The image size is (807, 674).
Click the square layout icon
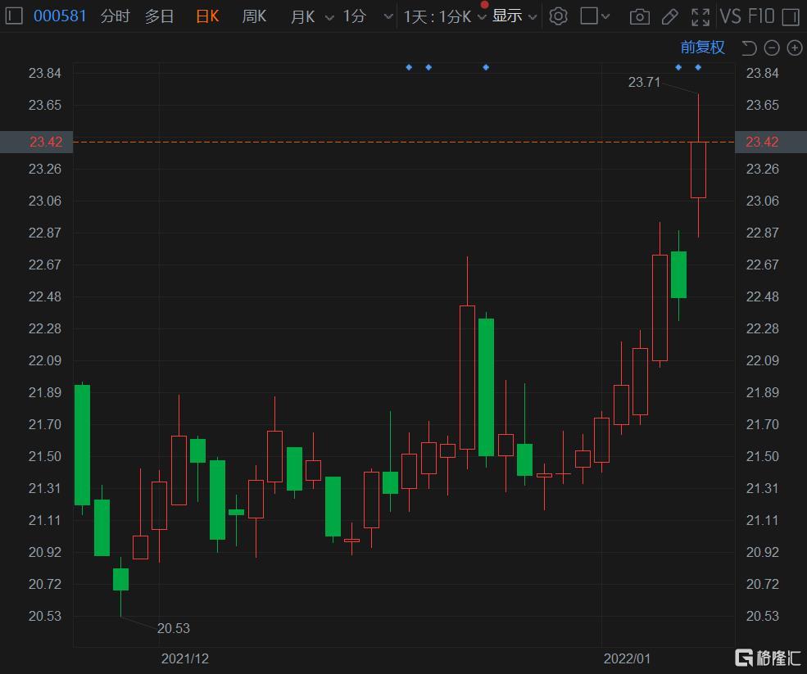(589, 16)
